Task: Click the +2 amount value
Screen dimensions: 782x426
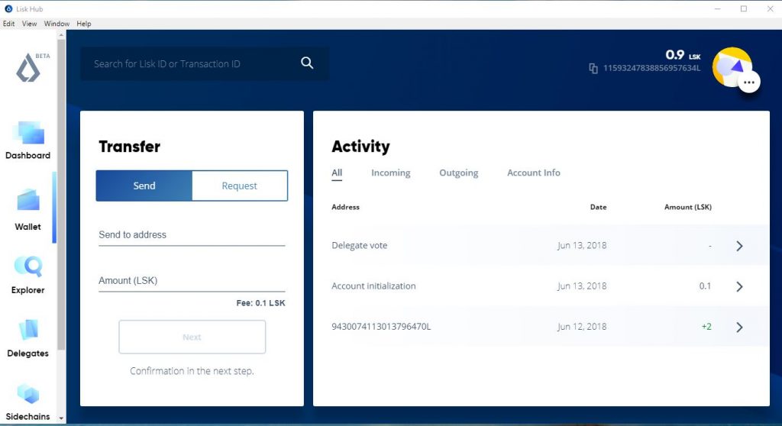Action: [x=706, y=327]
